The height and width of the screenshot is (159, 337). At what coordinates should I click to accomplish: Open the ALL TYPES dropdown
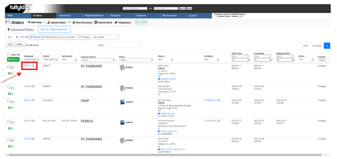click(x=105, y=37)
